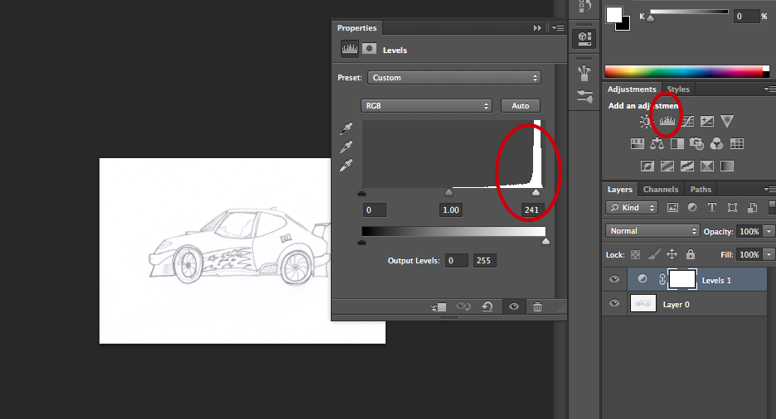Add a Black & White adjustment layer
This screenshot has height=419, width=776.
click(x=677, y=144)
